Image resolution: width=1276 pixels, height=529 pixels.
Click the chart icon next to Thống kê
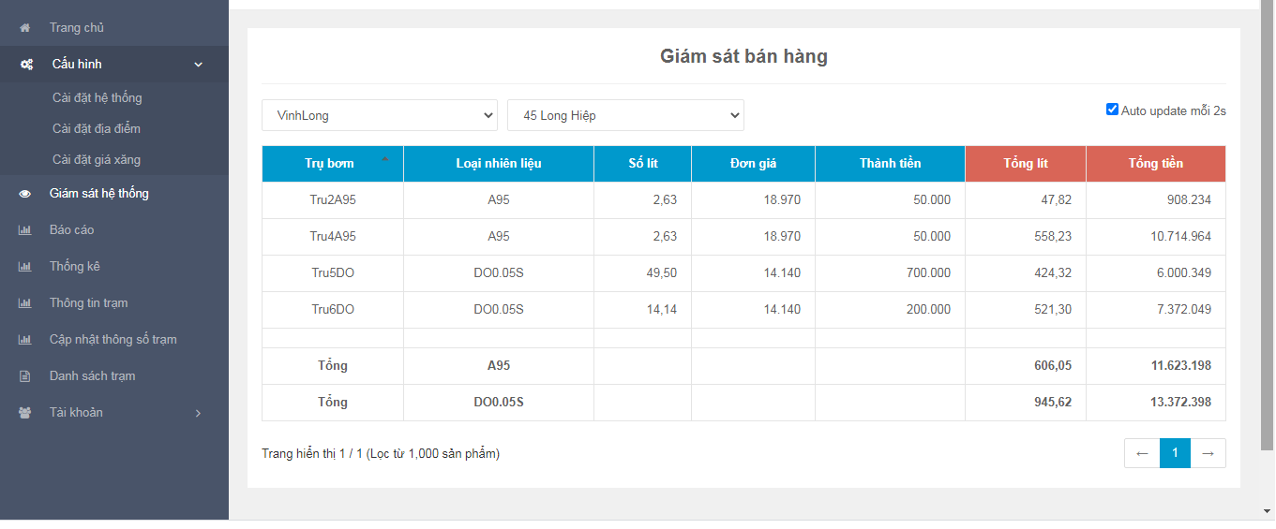click(25, 267)
